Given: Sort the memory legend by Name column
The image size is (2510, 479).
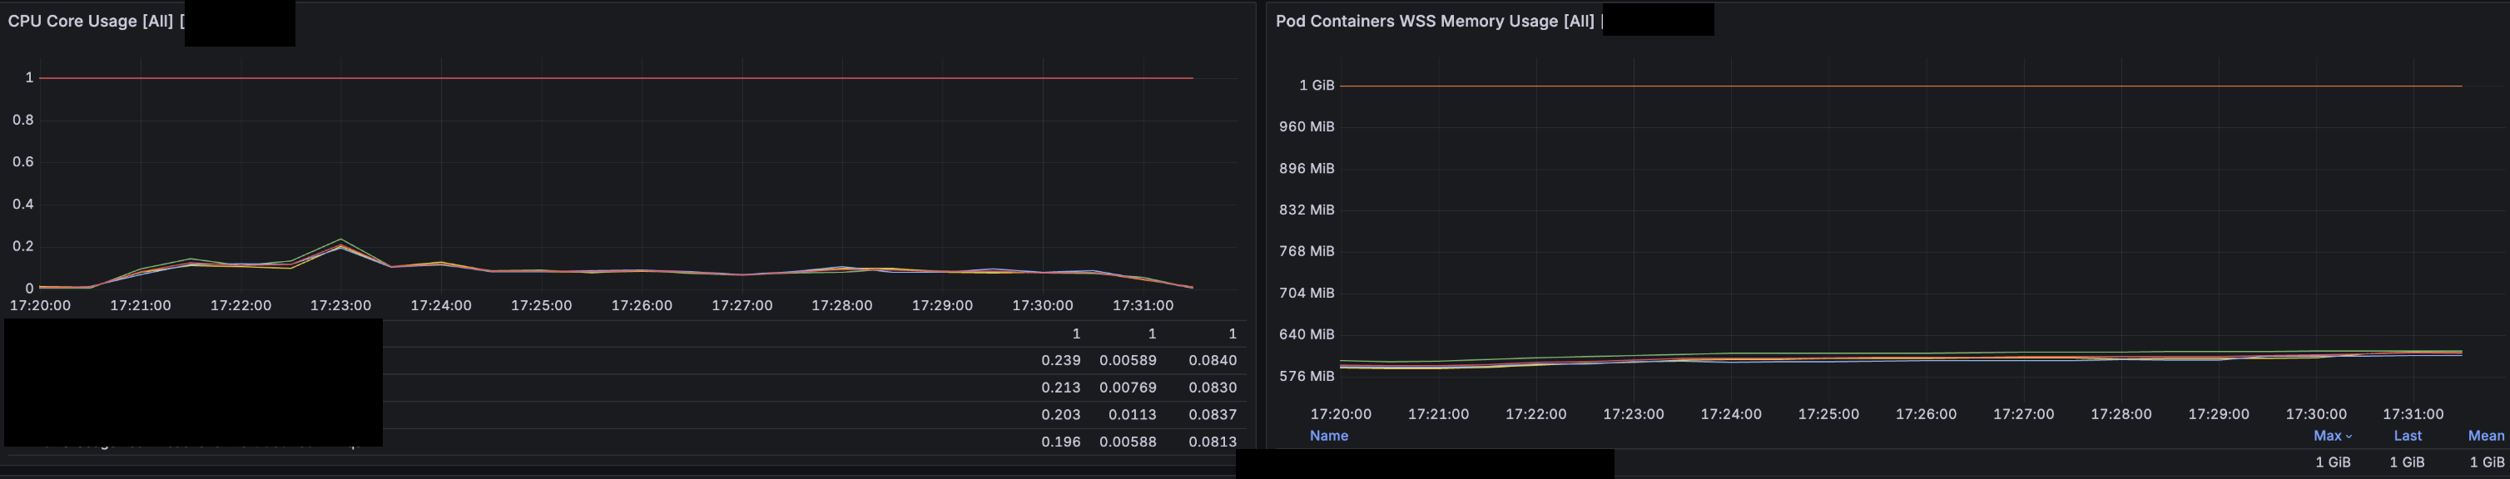Looking at the screenshot, I should 1328,436.
